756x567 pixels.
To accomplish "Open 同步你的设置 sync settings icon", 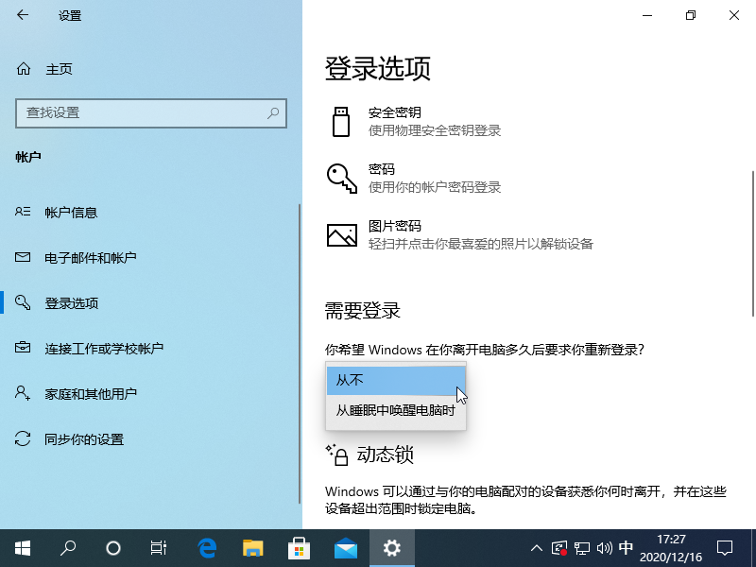I will point(21,438).
